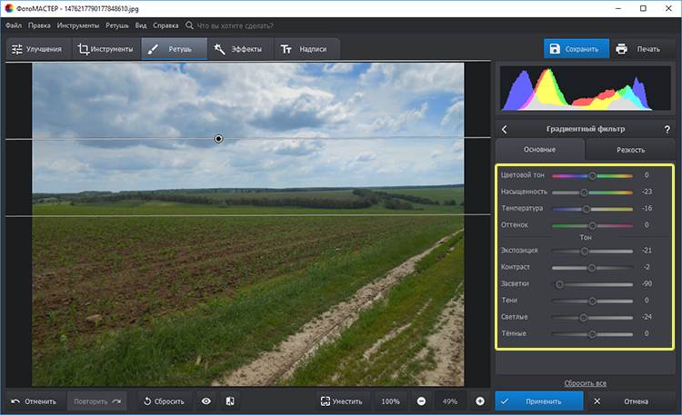Click the Отменить undo button
Viewport: 682px width, 415px height.
pyautogui.click(x=34, y=400)
